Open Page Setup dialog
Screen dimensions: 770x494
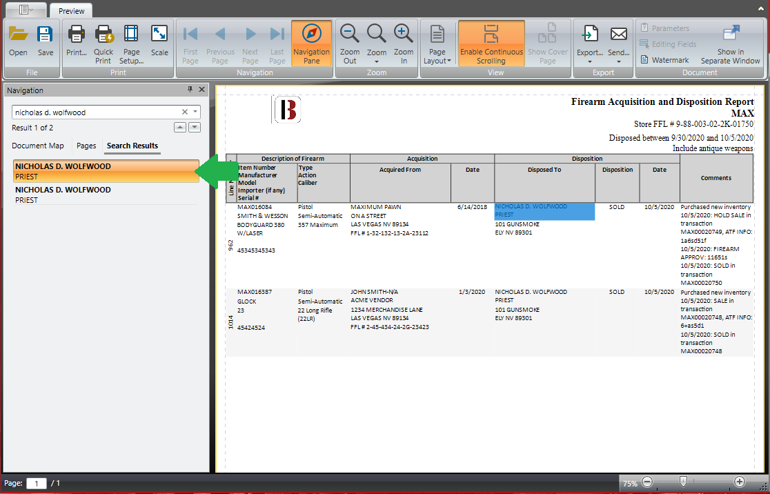[131, 43]
